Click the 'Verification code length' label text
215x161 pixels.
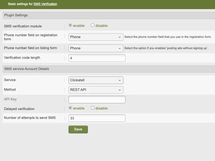pos(22,58)
